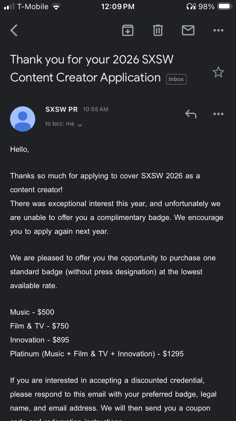236x421 pixels.
Task: Tap the email subject heading text
Action: [x=91, y=68]
